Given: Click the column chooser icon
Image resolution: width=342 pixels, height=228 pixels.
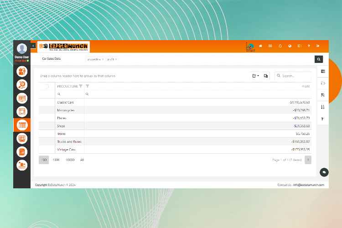Looking at the screenshot, I should [266, 76].
